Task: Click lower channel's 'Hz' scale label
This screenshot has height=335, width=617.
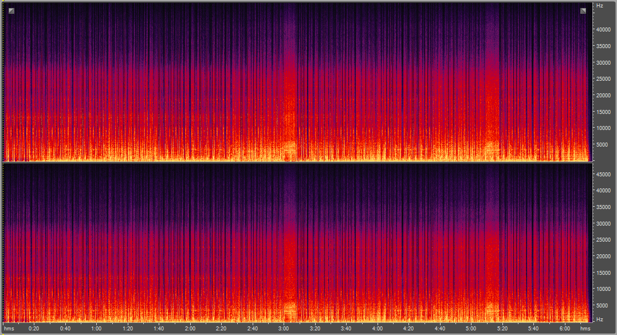Action: click(600, 320)
